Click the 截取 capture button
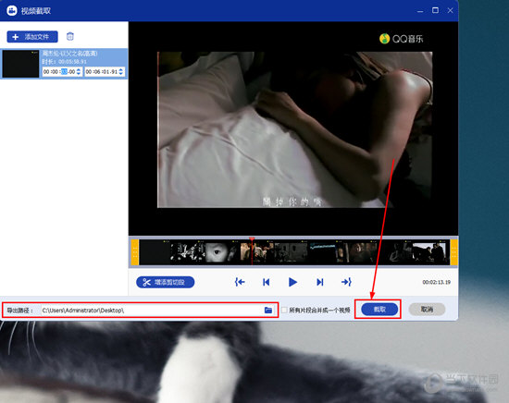 [379, 310]
